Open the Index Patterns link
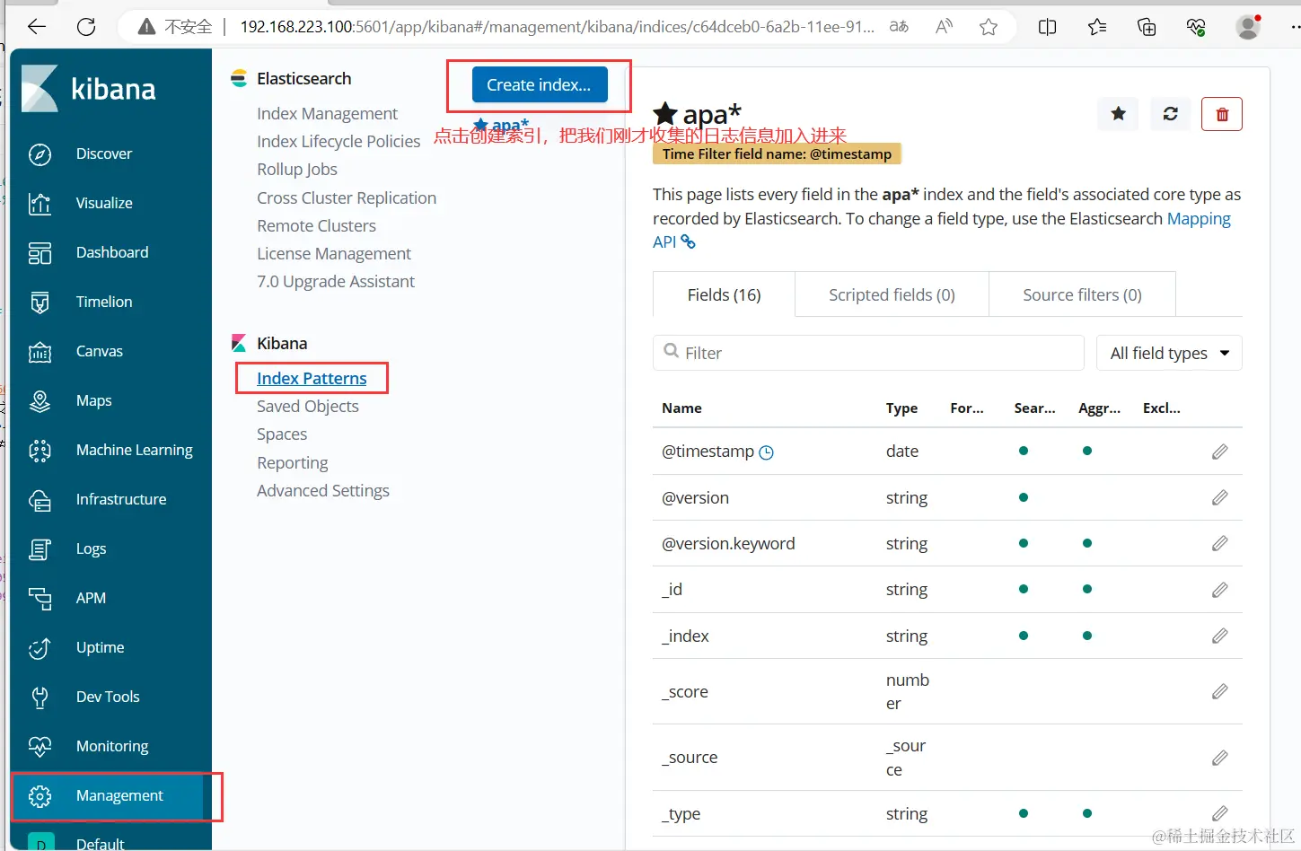Image resolution: width=1301 pixels, height=851 pixels. pyautogui.click(x=312, y=379)
